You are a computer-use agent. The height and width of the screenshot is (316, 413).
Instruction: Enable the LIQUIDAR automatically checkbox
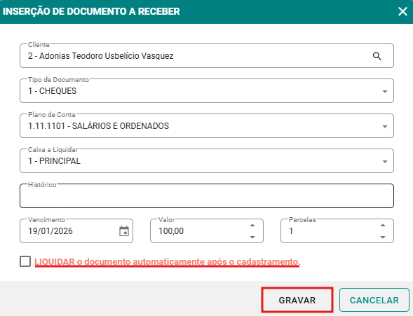25,261
